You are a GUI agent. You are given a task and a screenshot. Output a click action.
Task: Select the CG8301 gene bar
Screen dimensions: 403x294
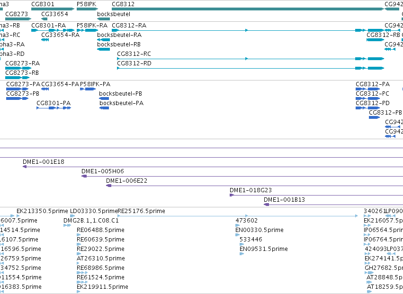53,9
